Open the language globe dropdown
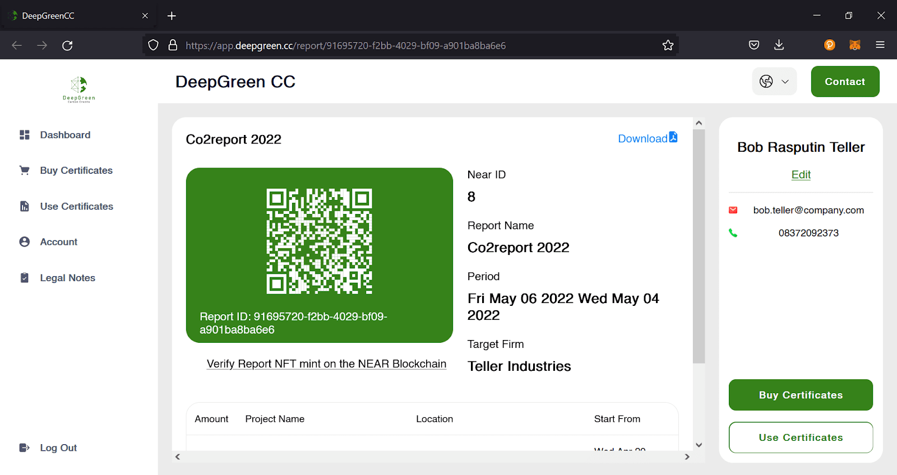The image size is (897, 475). click(x=774, y=81)
